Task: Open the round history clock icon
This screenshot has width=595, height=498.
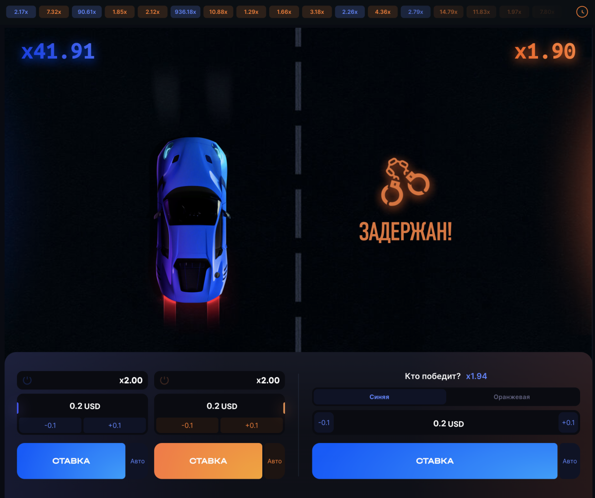Action: (582, 12)
